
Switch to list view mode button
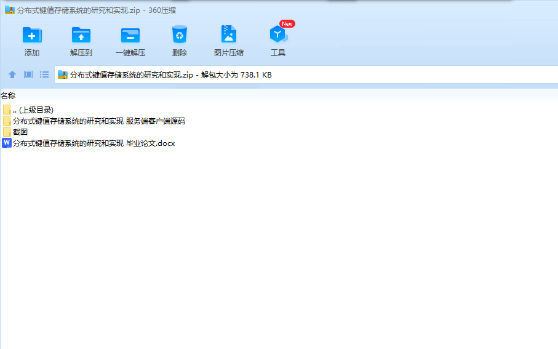44,74
